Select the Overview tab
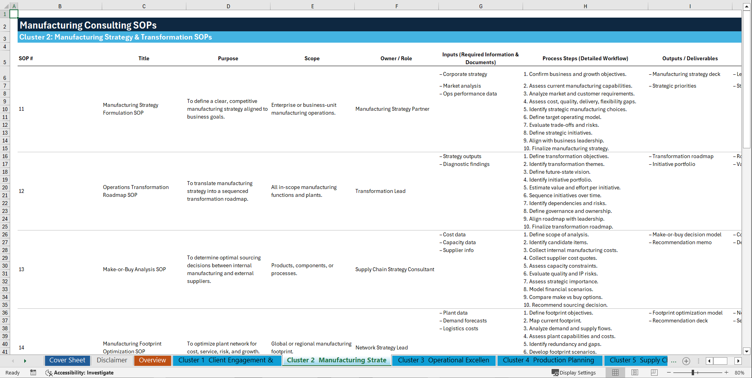The image size is (752, 378). pos(152,360)
